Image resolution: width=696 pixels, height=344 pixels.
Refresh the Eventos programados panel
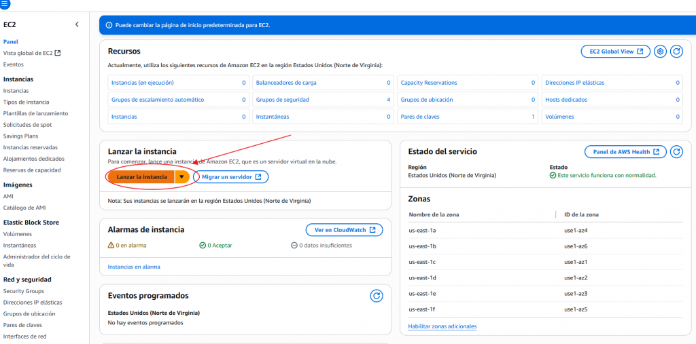point(377,296)
